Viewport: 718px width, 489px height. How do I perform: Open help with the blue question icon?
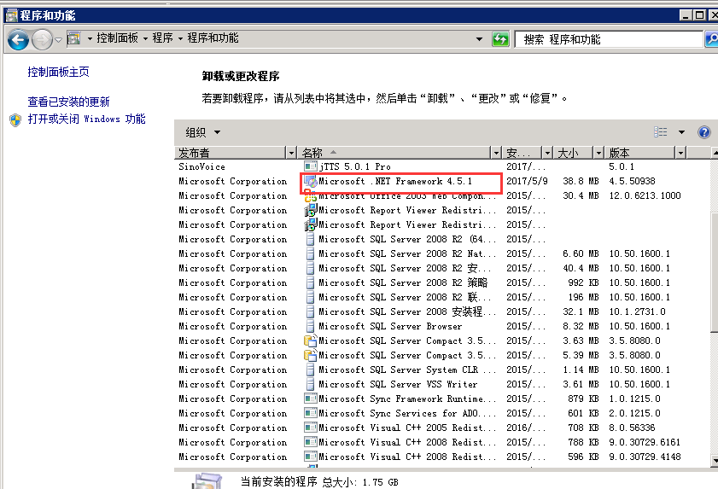tap(703, 132)
